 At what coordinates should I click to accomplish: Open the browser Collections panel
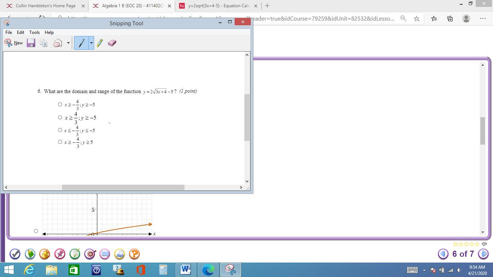tap(450, 18)
